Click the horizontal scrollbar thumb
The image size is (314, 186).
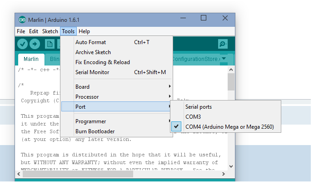pos(78,174)
